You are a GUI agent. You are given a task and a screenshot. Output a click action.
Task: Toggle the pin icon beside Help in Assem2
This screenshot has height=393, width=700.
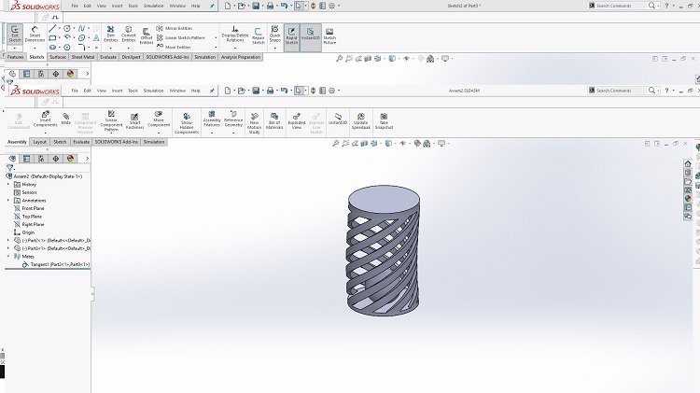(x=212, y=91)
